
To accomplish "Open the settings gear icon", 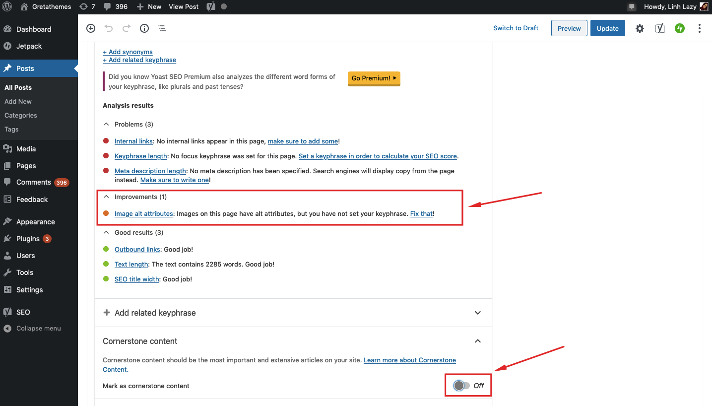I will coord(640,28).
